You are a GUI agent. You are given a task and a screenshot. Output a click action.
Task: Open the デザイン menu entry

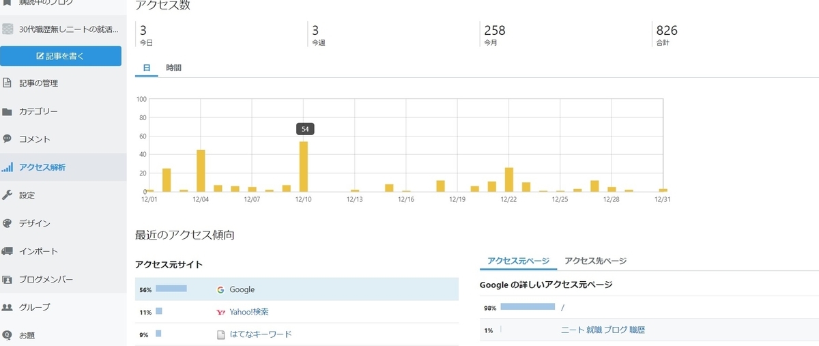pyautogui.click(x=35, y=223)
